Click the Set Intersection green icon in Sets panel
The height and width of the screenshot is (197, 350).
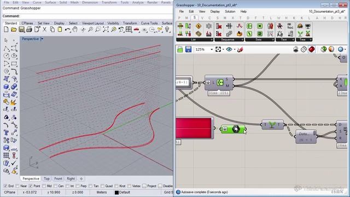pos(260,26)
